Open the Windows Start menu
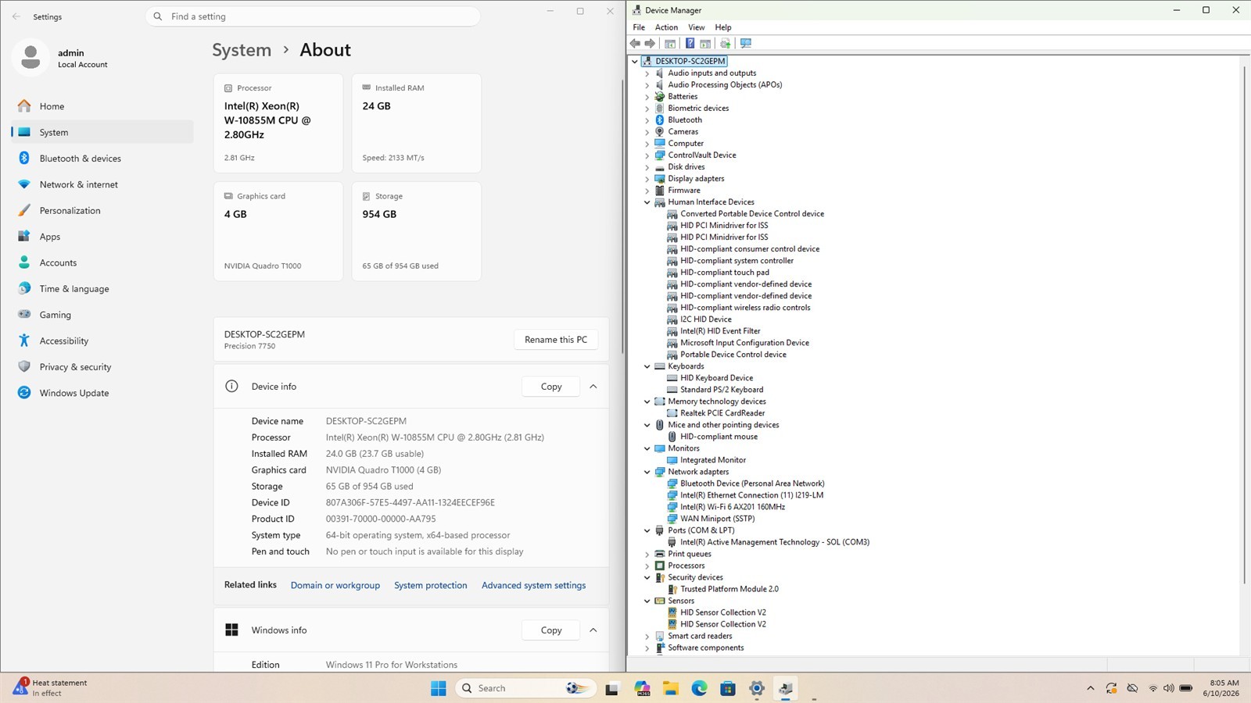 pos(439,688)
